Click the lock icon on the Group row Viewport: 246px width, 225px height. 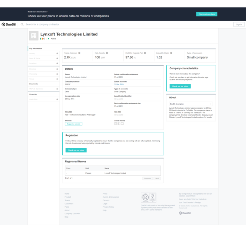[57, 79]
